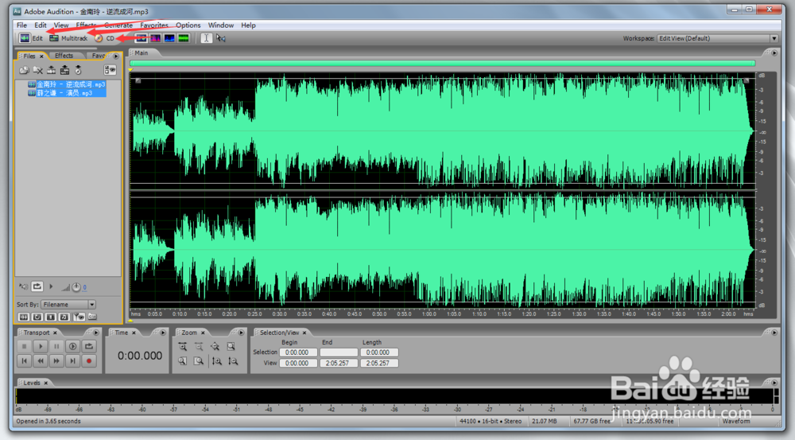This screenshot has width=795, height=440.
Task: Switch to Multitrack view
Action: pyautogui.click(x=68, y=38)
